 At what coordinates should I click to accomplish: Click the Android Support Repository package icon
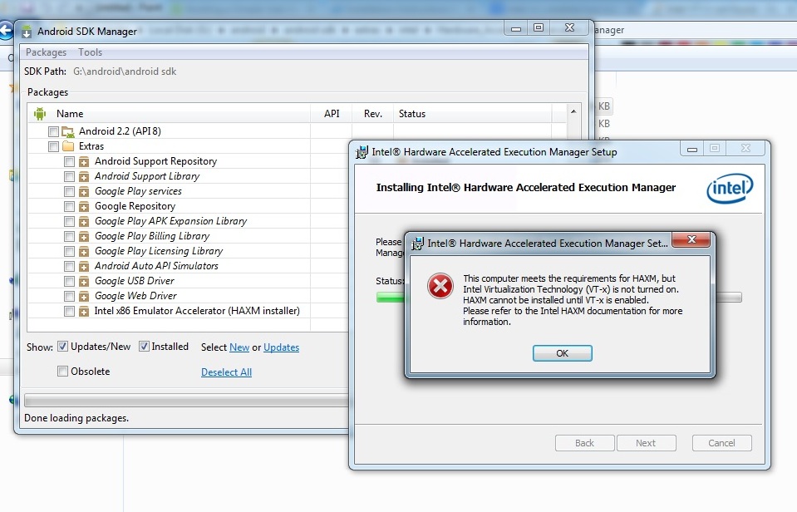pyautogui.click(x=84, y=162)
